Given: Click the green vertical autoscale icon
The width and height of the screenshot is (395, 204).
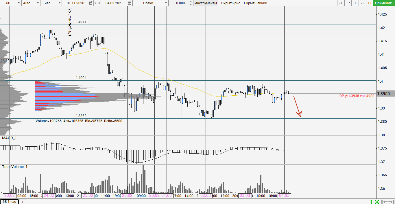Looking at the screenshot, I should pyautogui.click(x=372, y=201).
